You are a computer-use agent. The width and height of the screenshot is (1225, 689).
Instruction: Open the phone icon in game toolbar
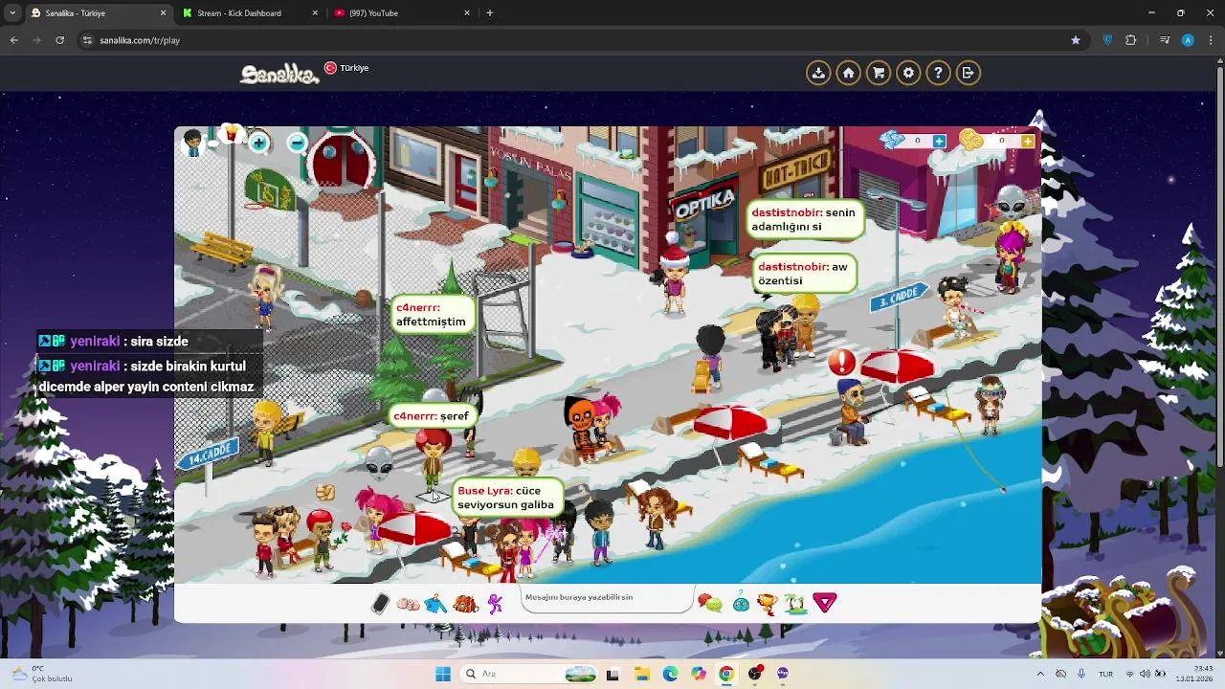point(380,604)
